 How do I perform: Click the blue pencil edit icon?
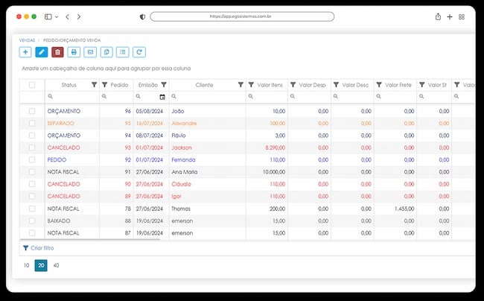[42, 52]
